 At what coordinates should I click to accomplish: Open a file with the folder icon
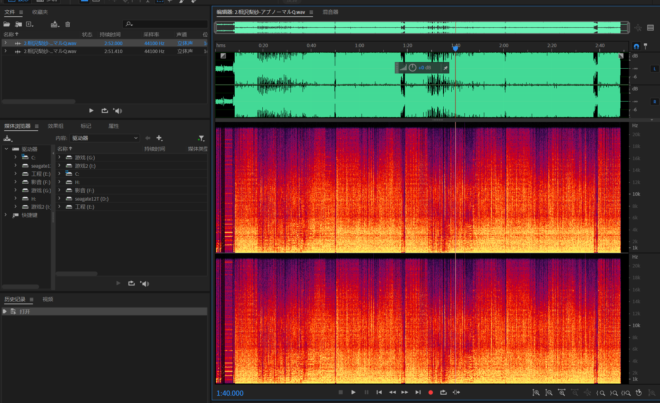[x=7, y=24]
